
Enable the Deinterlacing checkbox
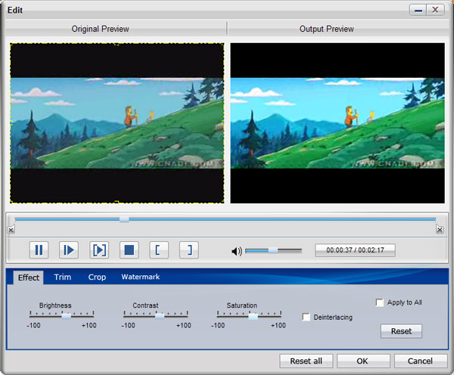click(306, 317)
